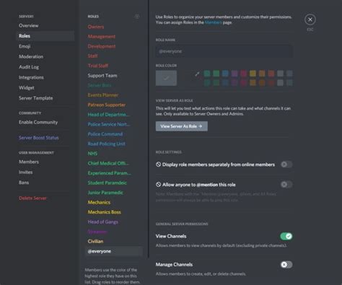
Task: Open the Members page link
Action: pyautogui.click(x=213, y=22)
